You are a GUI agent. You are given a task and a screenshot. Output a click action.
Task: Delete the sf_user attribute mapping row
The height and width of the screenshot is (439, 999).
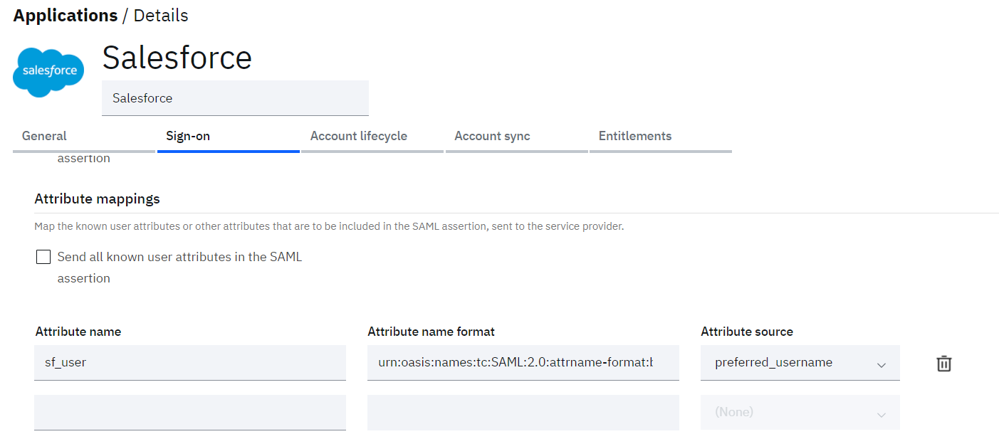tap(943, 364)
